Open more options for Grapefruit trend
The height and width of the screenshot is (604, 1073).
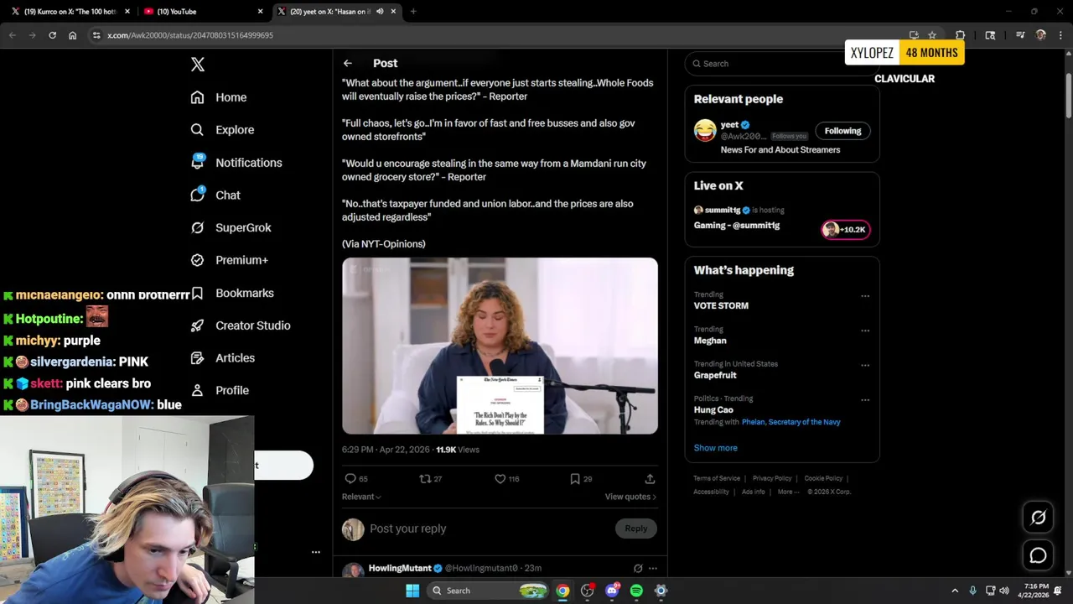click(865, 366)
